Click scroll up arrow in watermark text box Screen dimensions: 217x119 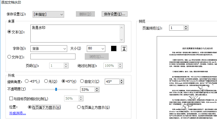coord(121,28)
